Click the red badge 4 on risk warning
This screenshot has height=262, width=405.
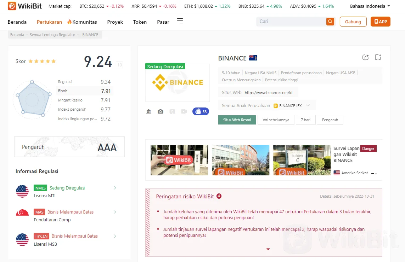pyautogui.click(x=219, y=196)
